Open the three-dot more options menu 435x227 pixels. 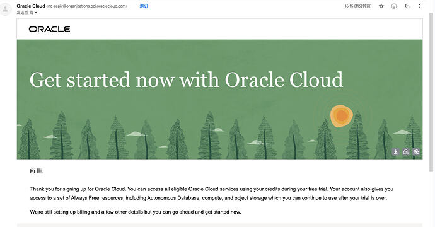coord(419,6)
